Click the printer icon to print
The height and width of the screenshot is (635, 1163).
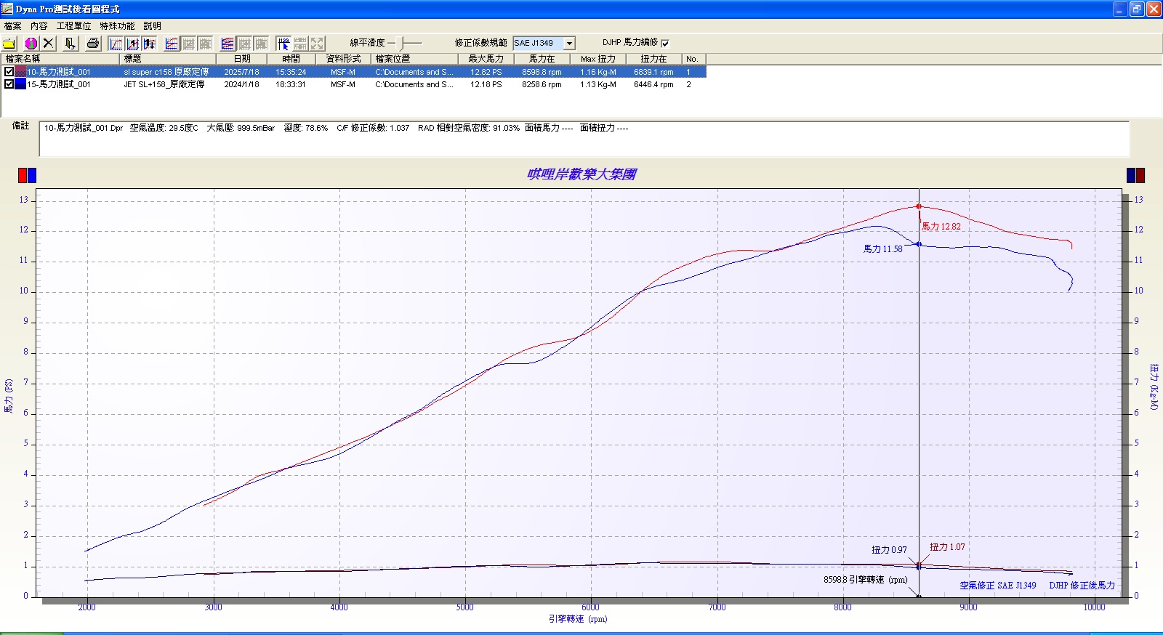pos(92,44)
